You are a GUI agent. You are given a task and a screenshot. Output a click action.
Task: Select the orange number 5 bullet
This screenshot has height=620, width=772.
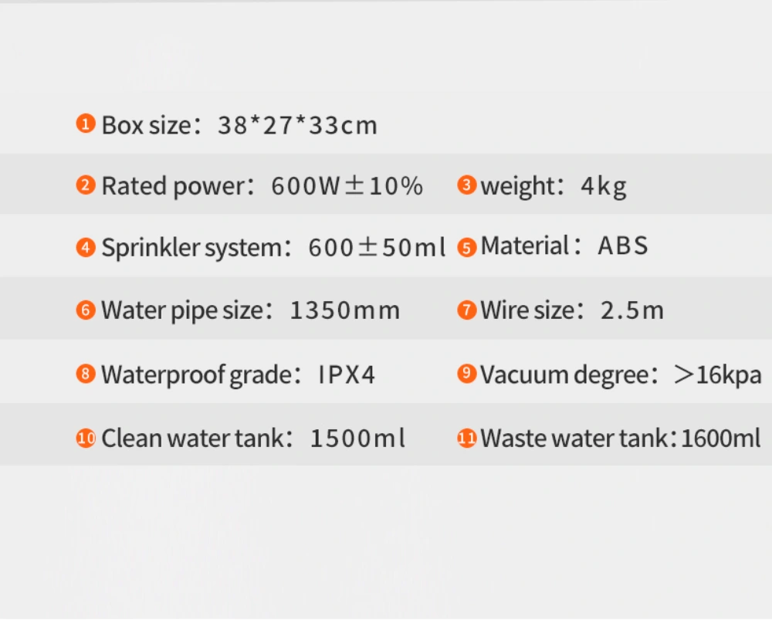pyautogui.click(x=466, y=247)
